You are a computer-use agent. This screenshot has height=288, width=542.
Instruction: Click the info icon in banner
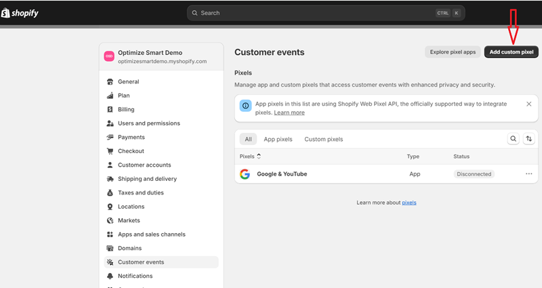tap(245, 106)
